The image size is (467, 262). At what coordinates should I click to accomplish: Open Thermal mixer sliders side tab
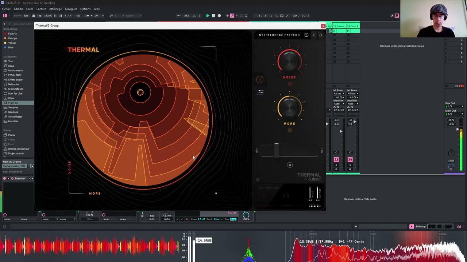coord(260,92)
